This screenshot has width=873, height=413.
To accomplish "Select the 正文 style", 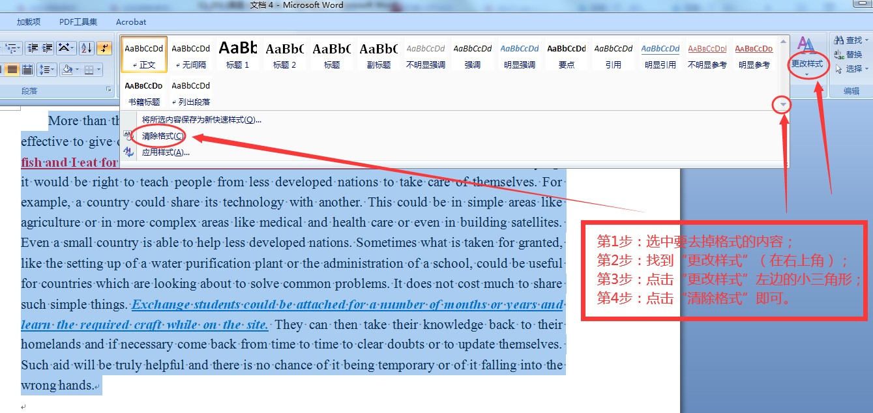I will 144,53.
